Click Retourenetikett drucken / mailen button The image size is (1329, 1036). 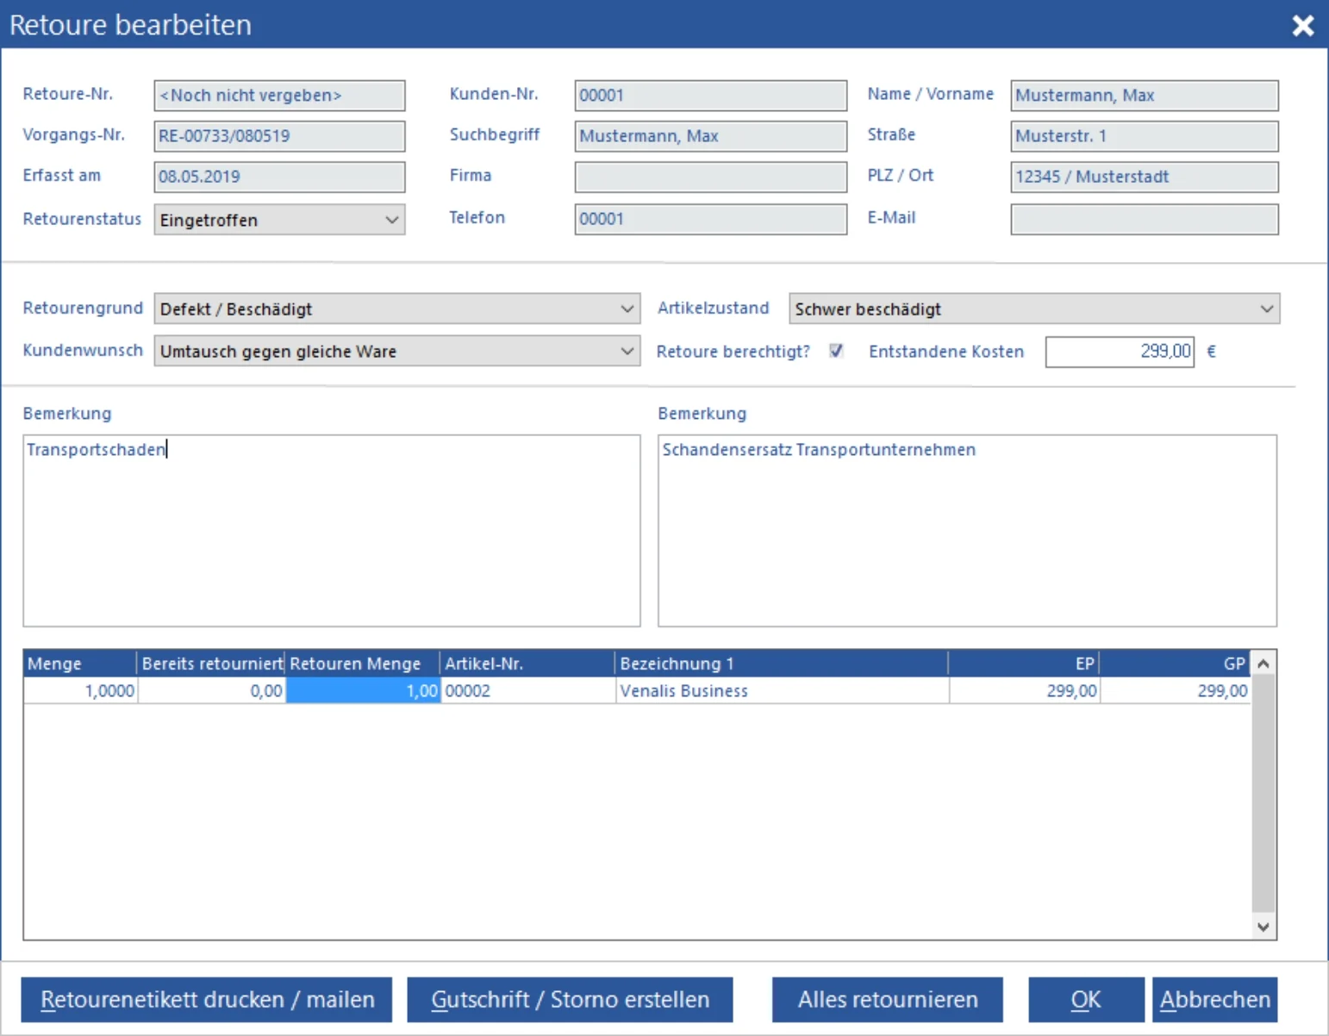pyautogui.click(x=207, y=1000)
